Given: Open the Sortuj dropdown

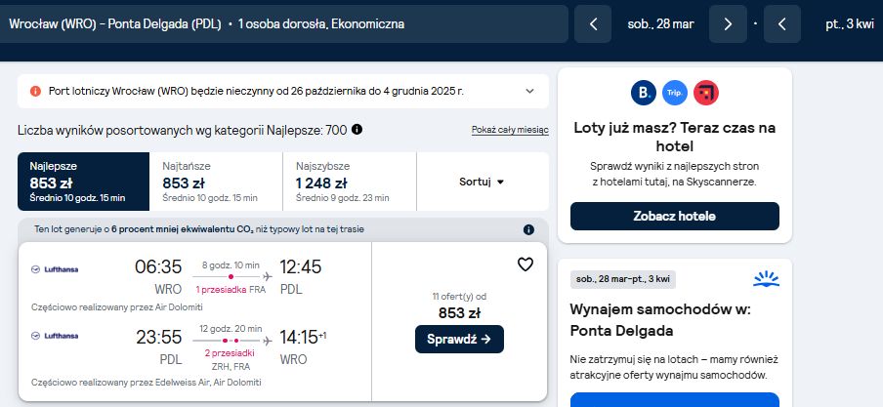Looking at the screenshot, I should [483, 182].
